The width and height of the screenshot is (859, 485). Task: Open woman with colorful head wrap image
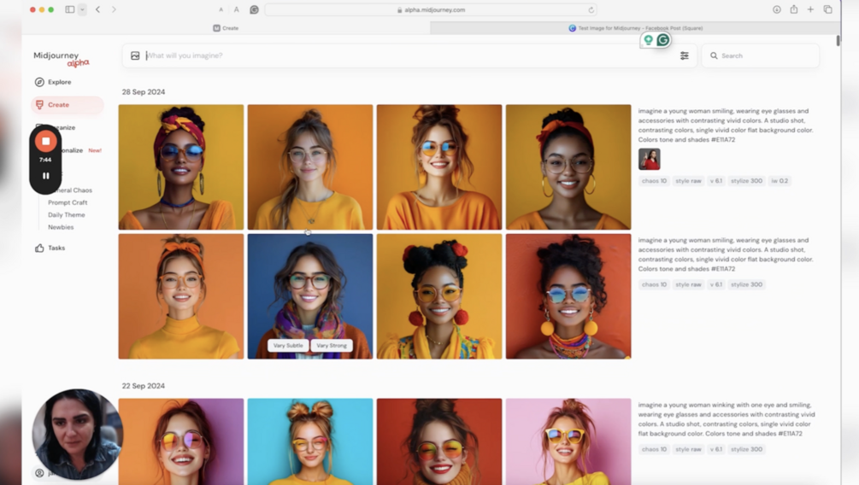[x=181, y=167]
